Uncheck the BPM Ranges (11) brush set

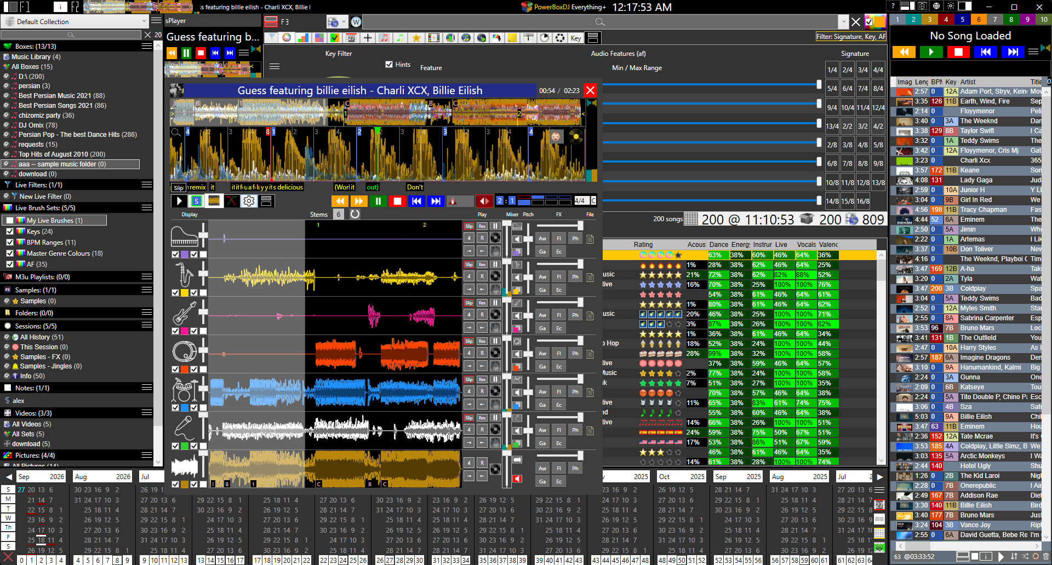(x=10, y=242)
